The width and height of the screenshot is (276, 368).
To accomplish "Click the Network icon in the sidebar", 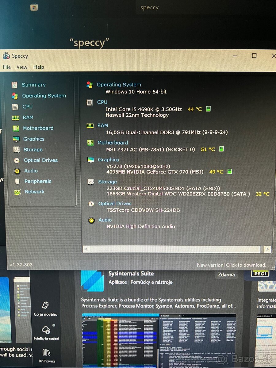I will (17, 192).
